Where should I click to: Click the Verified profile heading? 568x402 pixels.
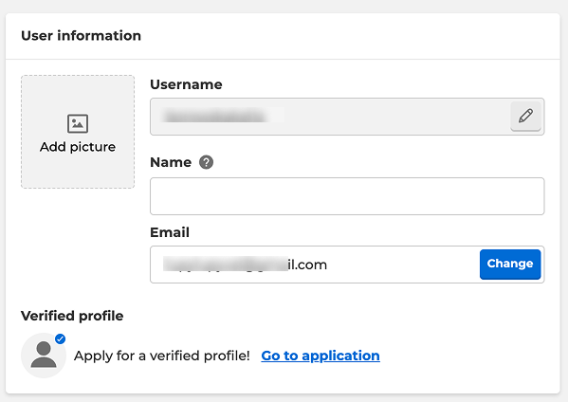click(72, 316)
